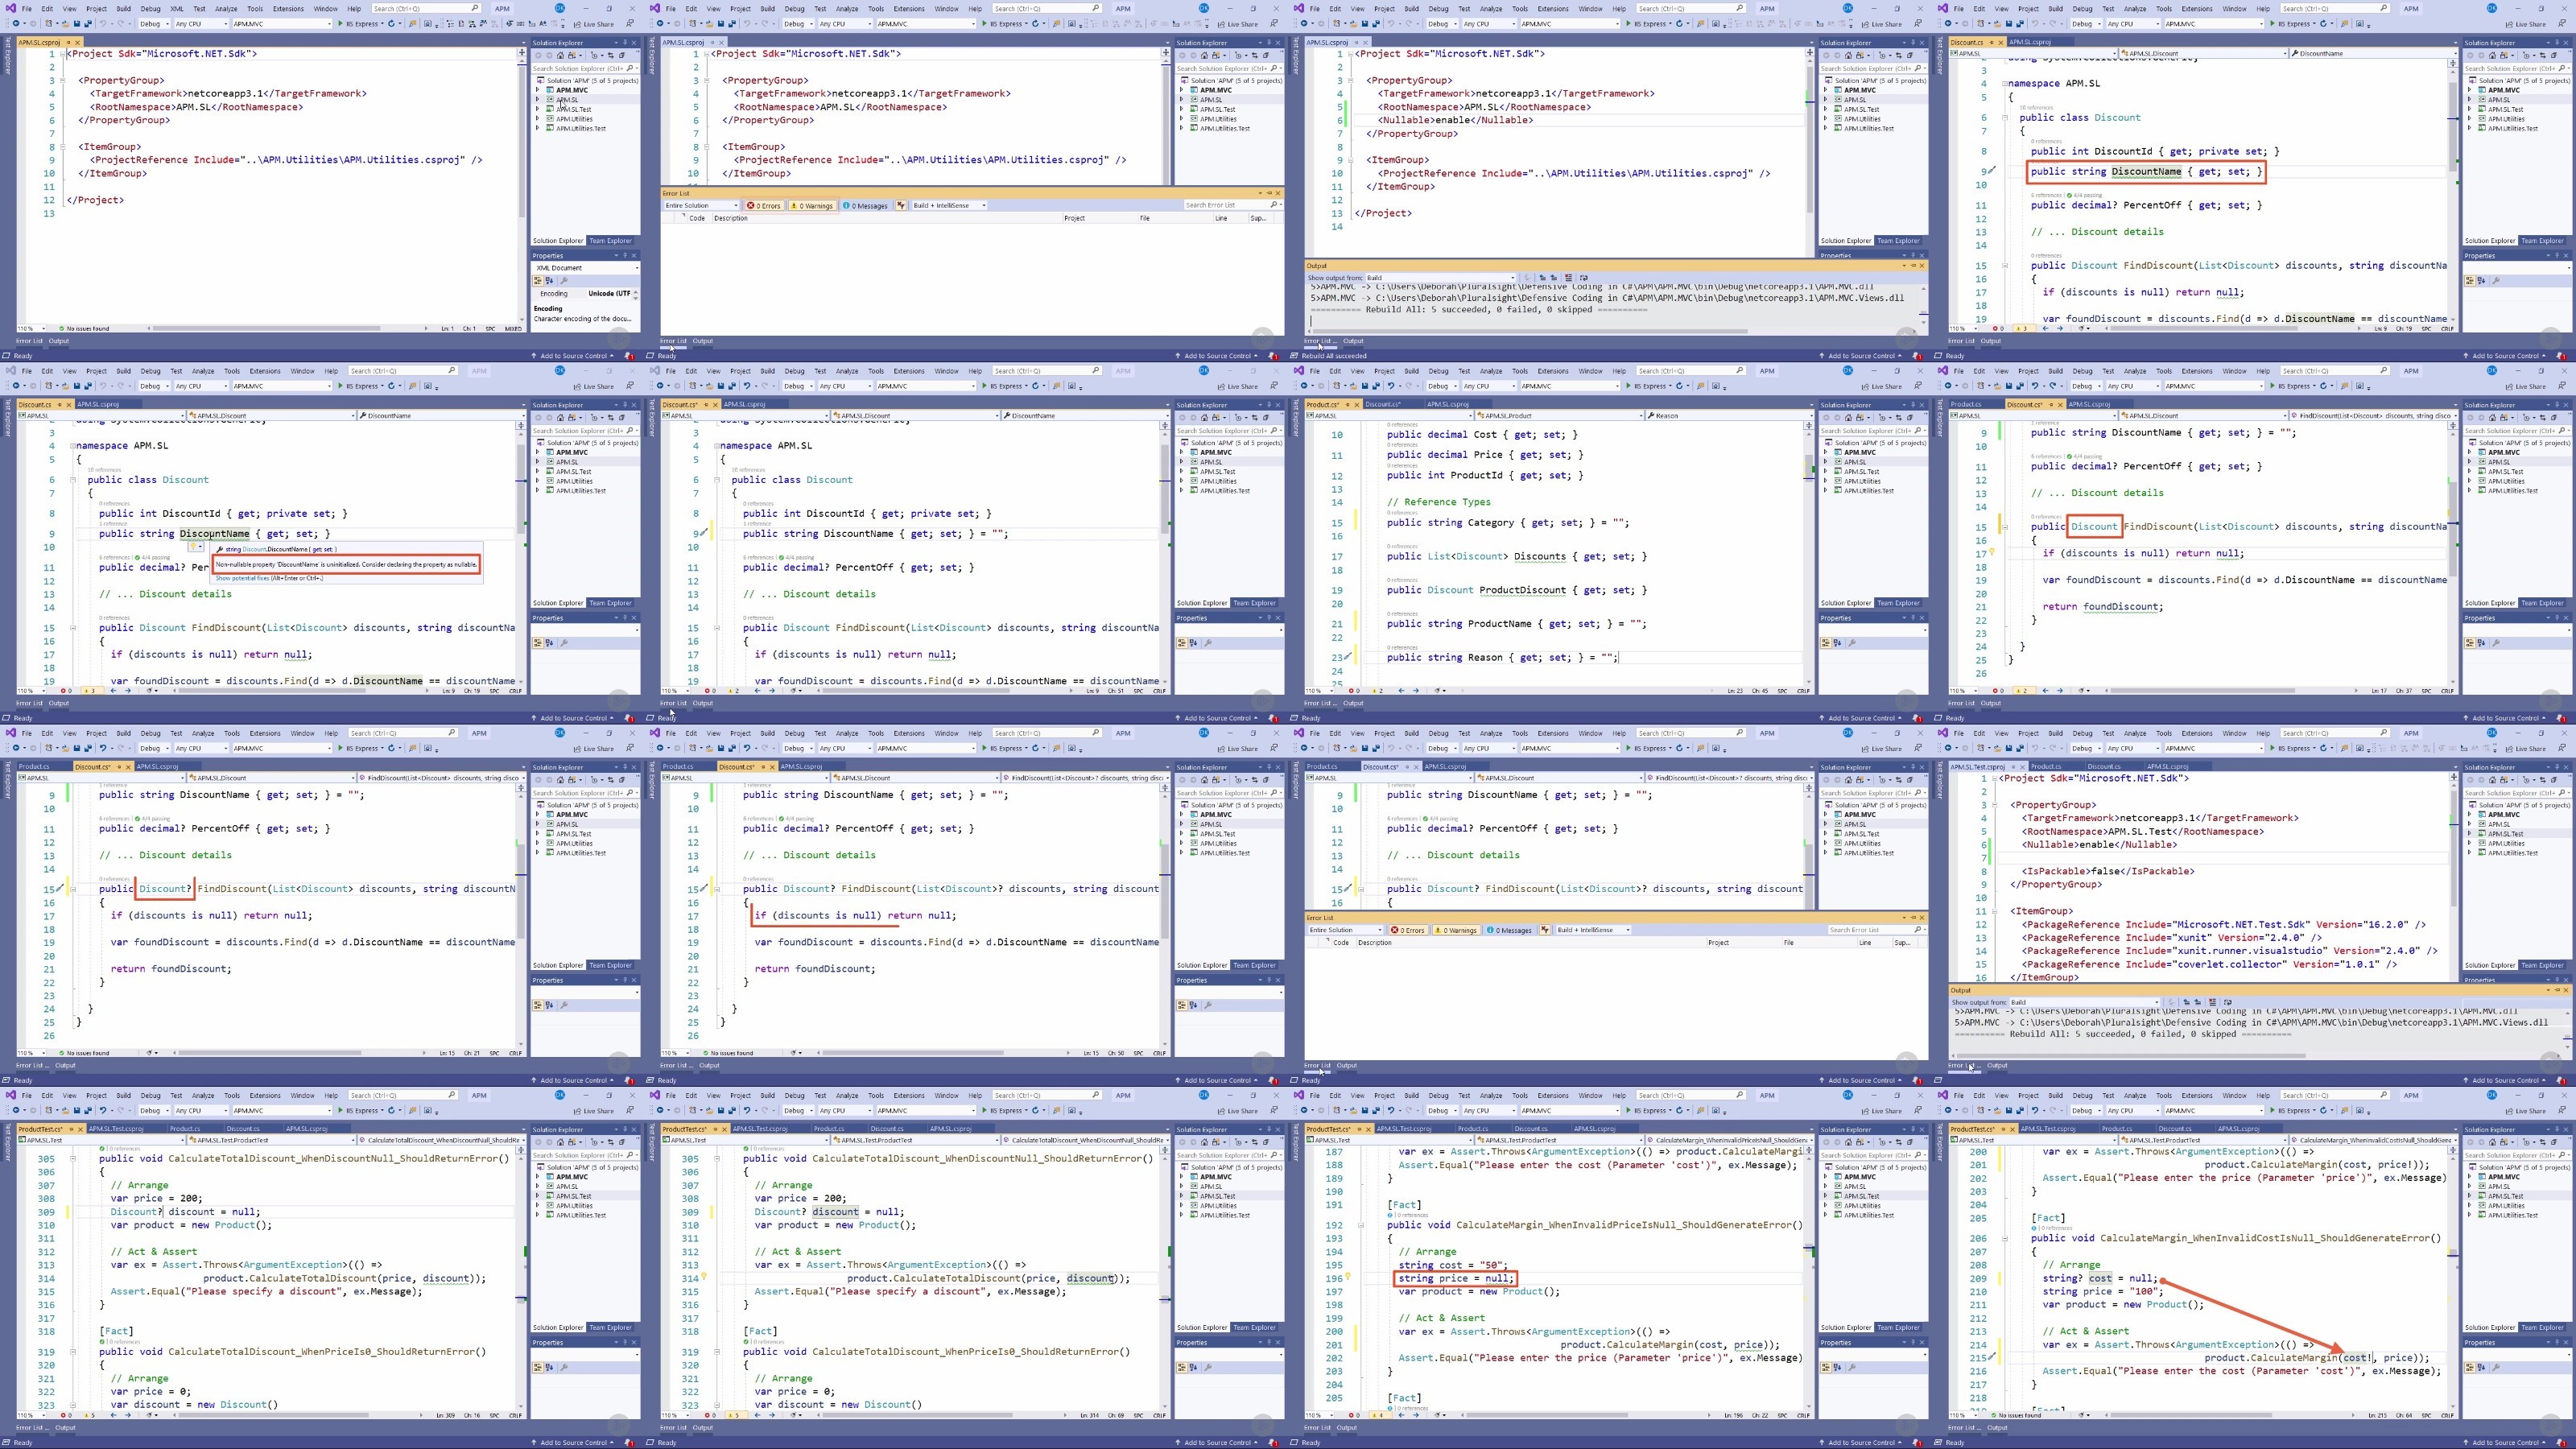This screenshot has height=1449, width=2576.
Task: Click screwdriver quick-action on Product.cs line 23
Action: 1347,656
